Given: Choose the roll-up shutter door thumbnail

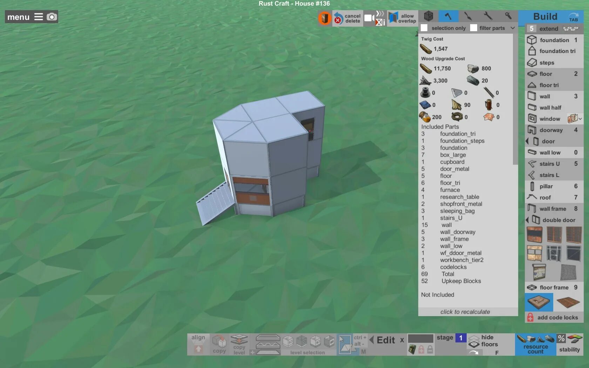Looking at the screenshot, I should tap(539, 272).
